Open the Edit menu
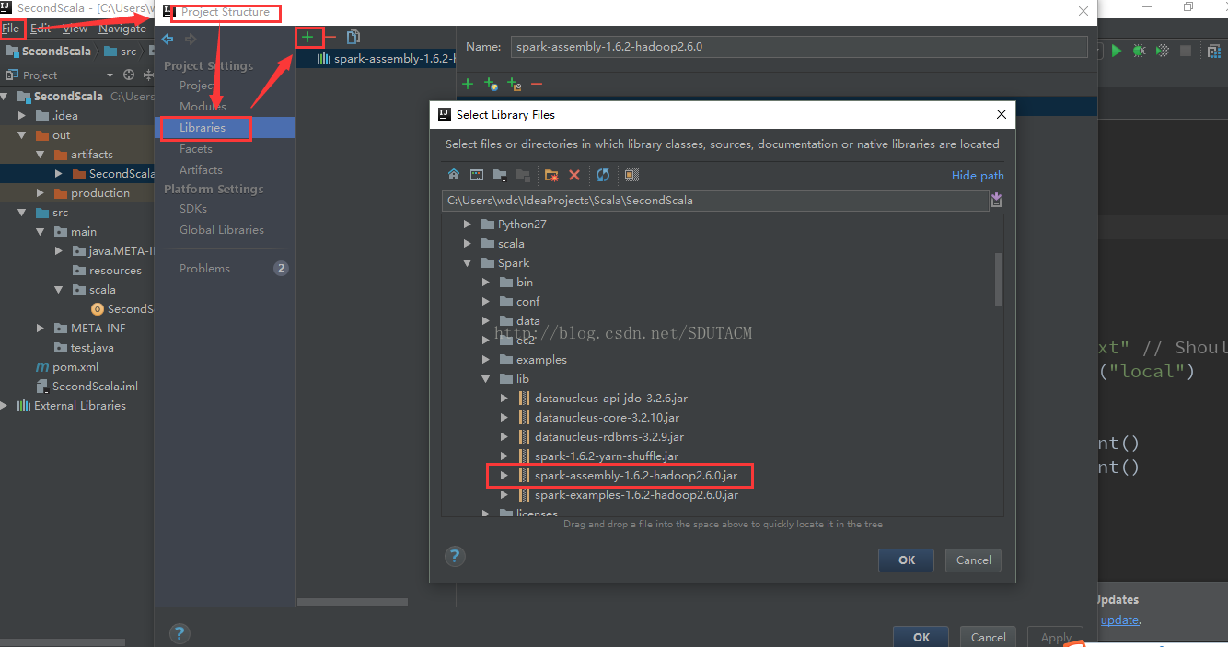The image size is (1228, 647). [x=41, y=29]
